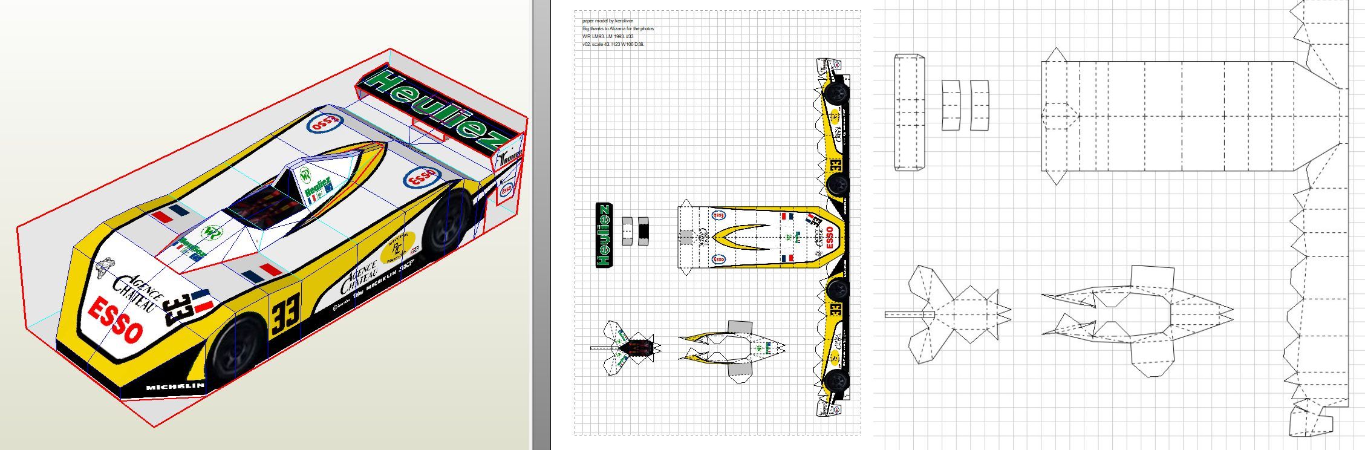Select the outlined cockpit surround piece with square tabs
The height and width of the screenshot is (450, 1365).
[1137, 321]
